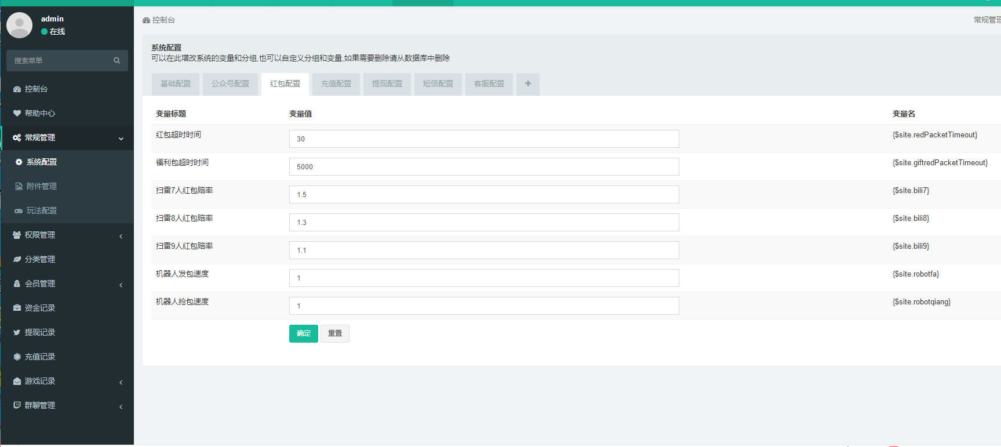Switch to the 充值配置 tab
The height and width of the screenshot is (447, 1001).
point(336,84)
